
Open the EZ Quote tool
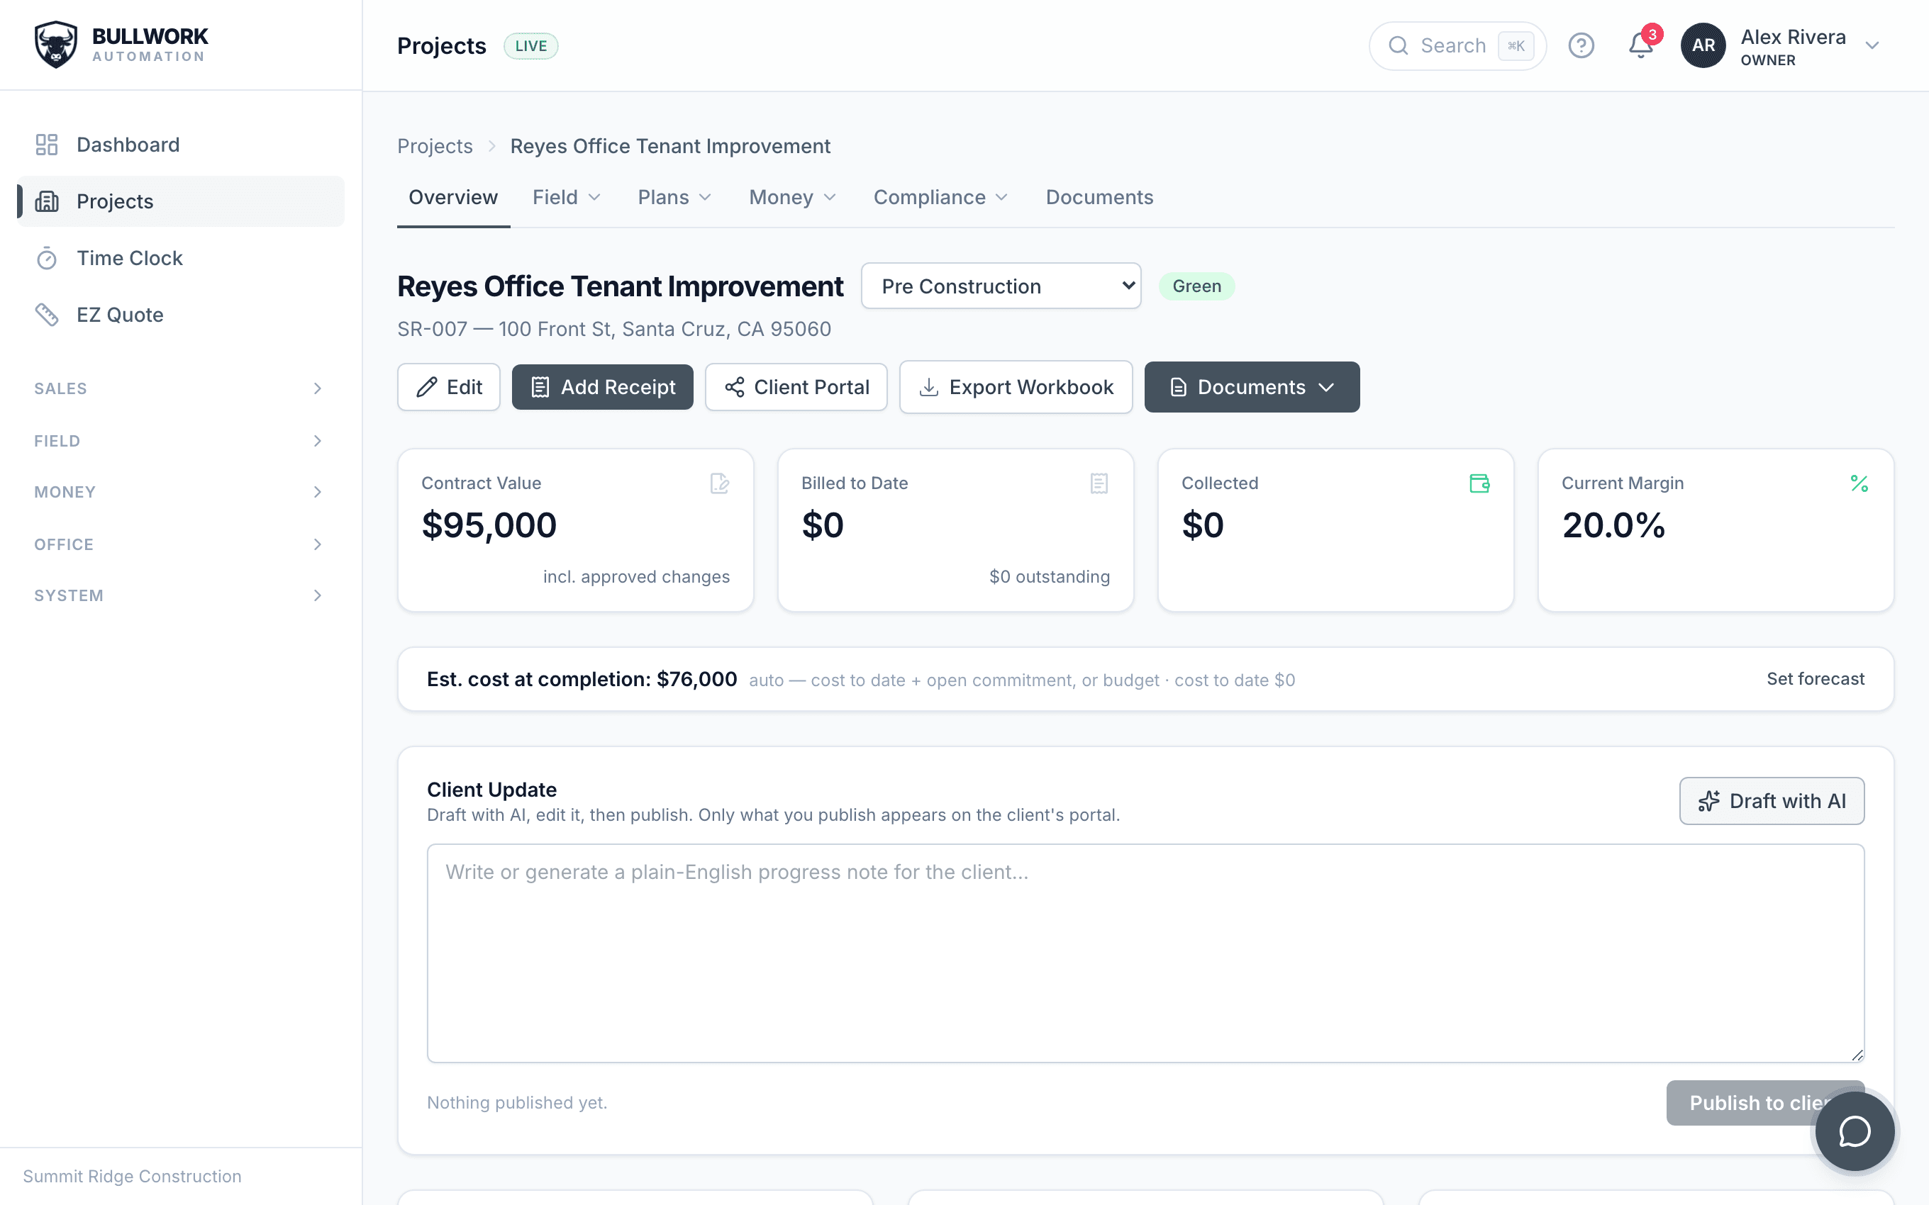pyautogui.click(x=180, y=315)
